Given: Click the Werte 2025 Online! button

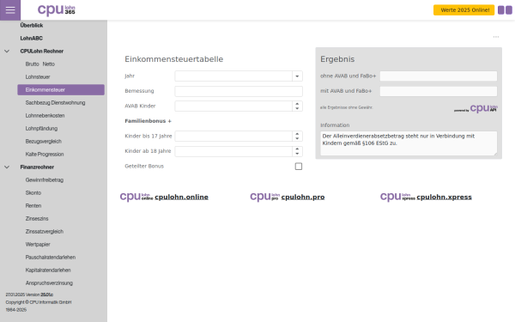Looking at the screenshot, I should pyautogui.click(x=463, y=10).
